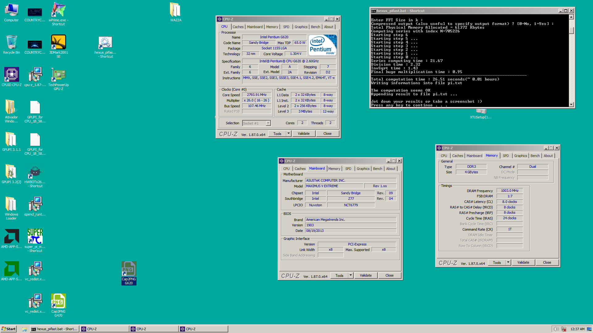The image size is (593, 333).
Task: Open the About tab in Memory window
Action: point(548,156)
